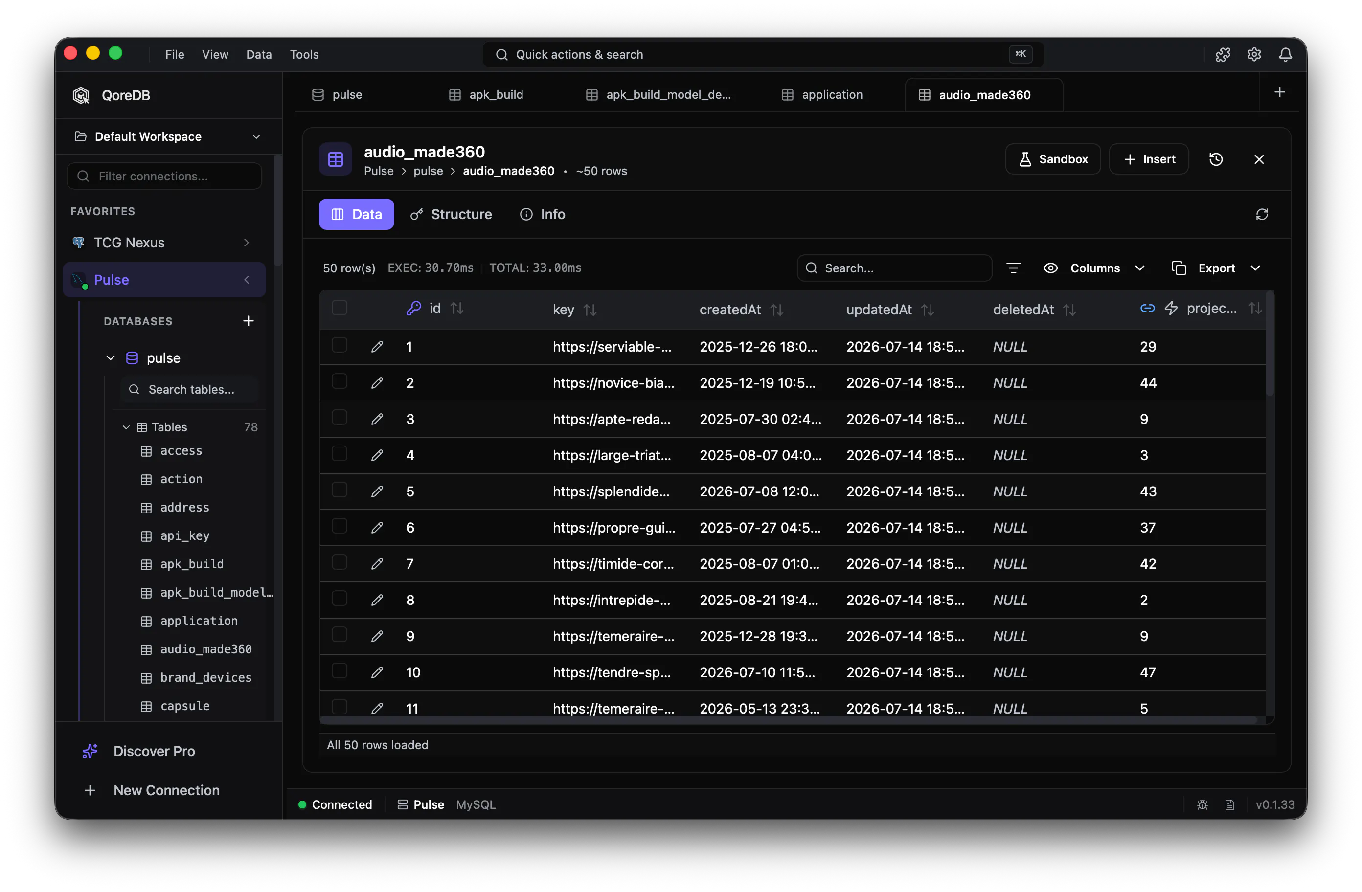Click the table horizontal scrollbar
The height and width of the screenshot is (892, 1362).
click(789, 720)
